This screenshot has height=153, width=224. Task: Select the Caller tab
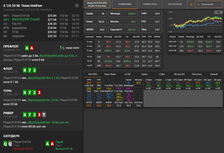coord(162,74)
